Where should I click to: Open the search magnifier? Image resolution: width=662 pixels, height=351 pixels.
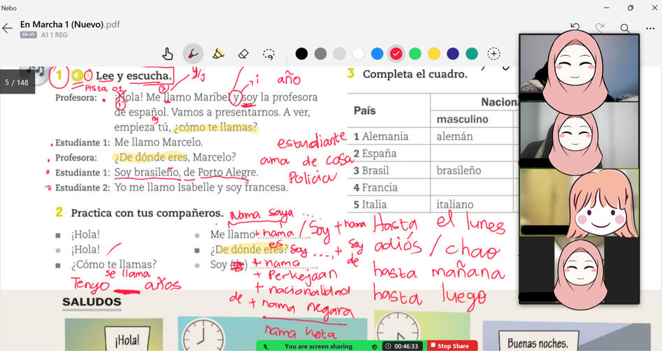pyautogui.click(x=625, y=28)
